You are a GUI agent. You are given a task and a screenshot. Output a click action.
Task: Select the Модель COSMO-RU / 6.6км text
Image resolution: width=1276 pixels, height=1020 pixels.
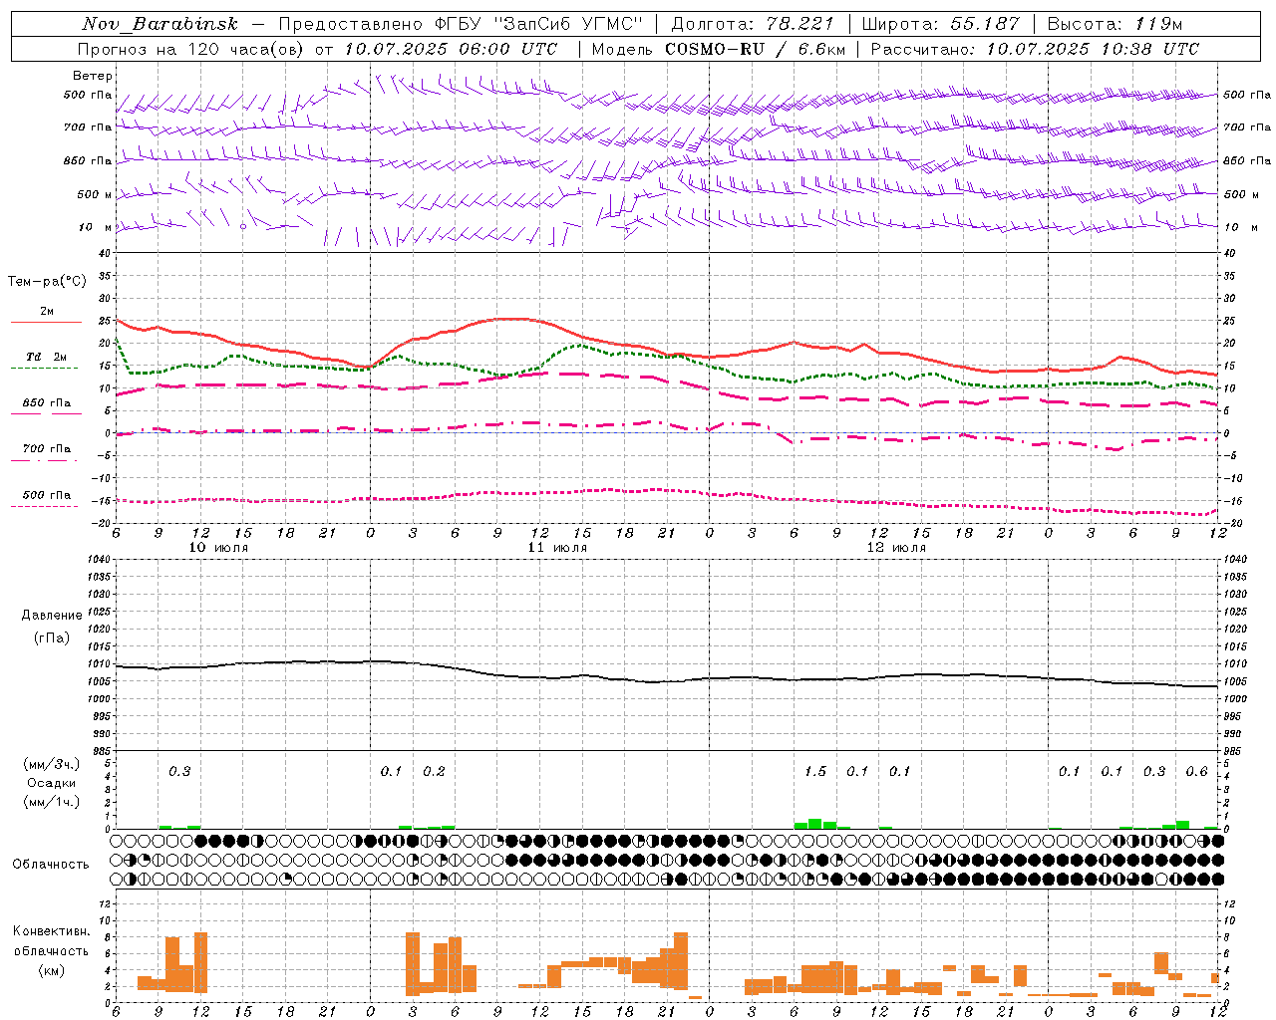pos(717,49)
